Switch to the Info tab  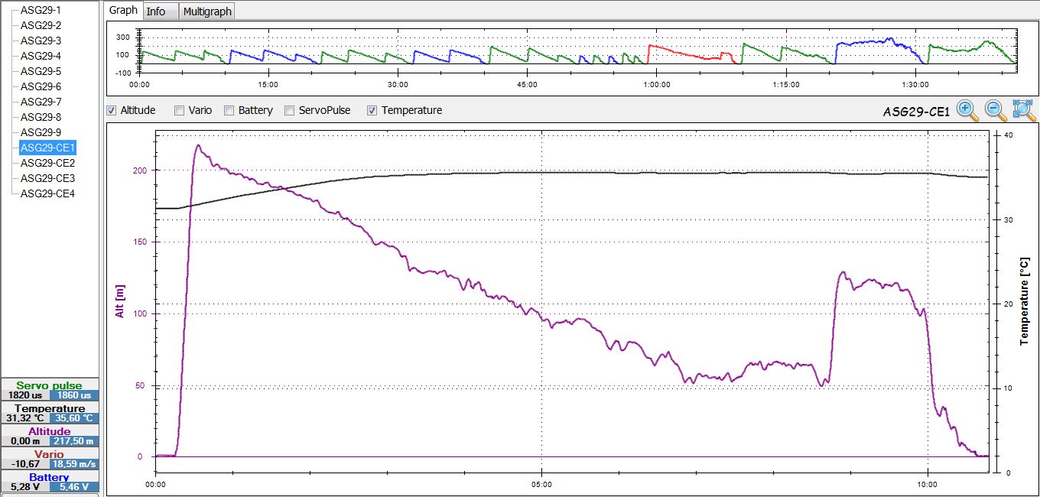pyautogui.click(x=156, y=11)
